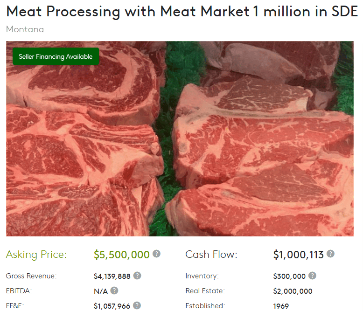Click the FF&E question mark icon
The width and height of the screenshot is (363, 311).
pos(137,305)
